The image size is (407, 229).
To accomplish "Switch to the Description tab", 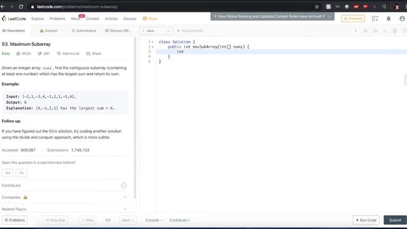I will [x=14, y=31].
